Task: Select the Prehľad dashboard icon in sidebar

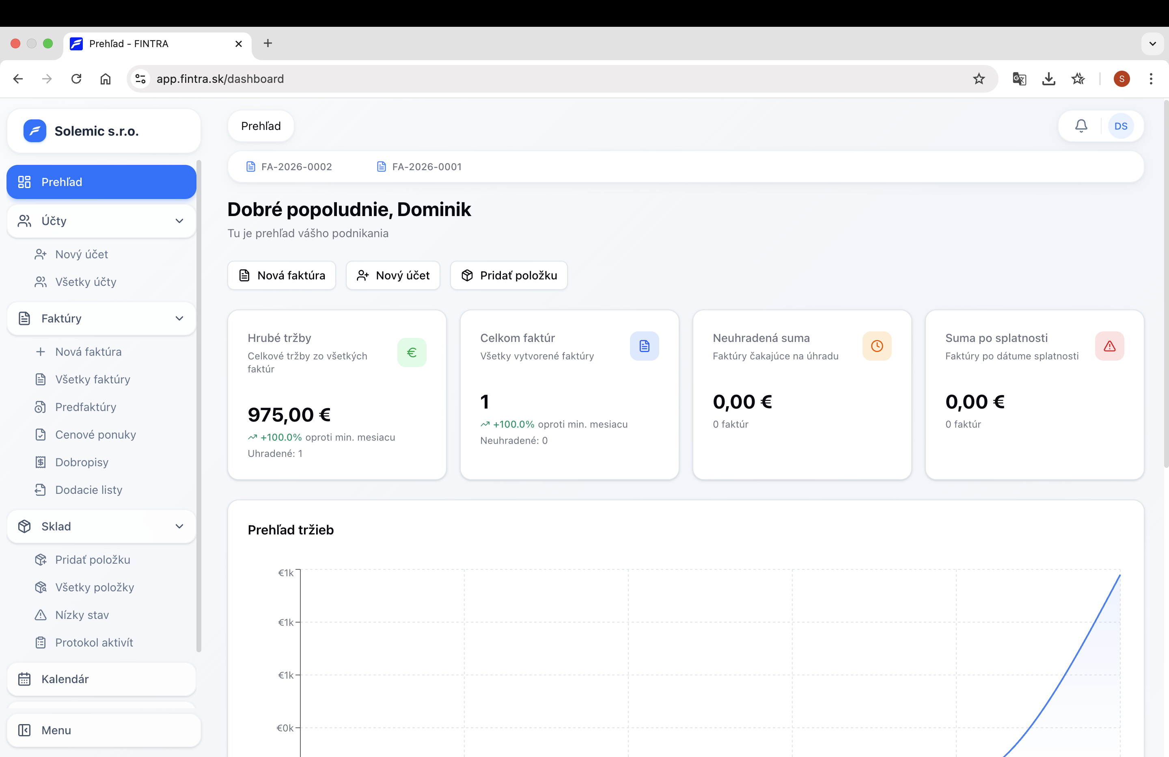Action: click(x=24, y=182)
